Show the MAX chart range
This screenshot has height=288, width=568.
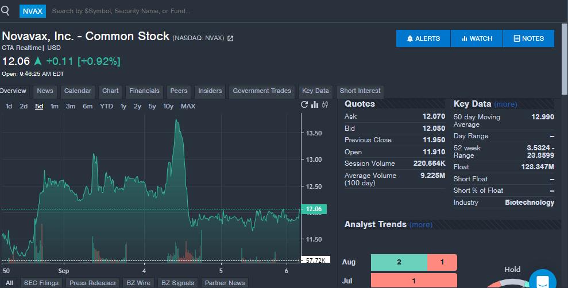[188, 106]
